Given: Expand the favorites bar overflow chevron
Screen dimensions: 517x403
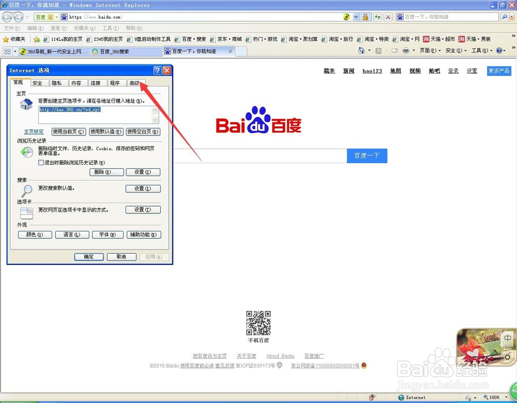Looking at the screenshot, I should click(513, 36).
